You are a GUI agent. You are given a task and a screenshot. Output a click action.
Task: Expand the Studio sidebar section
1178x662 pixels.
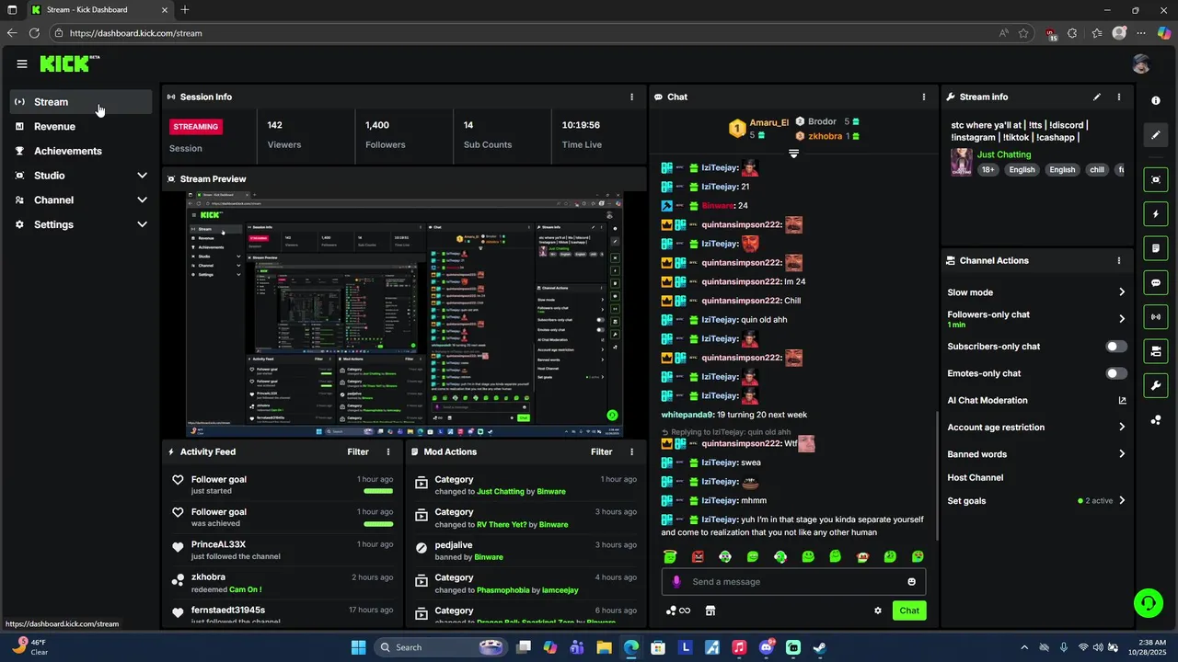(x=142, y=176)
